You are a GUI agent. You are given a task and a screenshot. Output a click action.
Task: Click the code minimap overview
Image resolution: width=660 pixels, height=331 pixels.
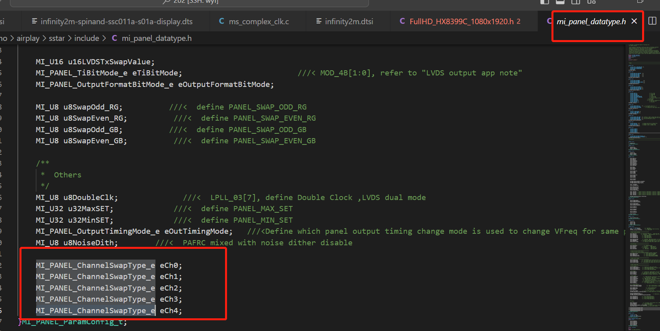coord(642,159)
